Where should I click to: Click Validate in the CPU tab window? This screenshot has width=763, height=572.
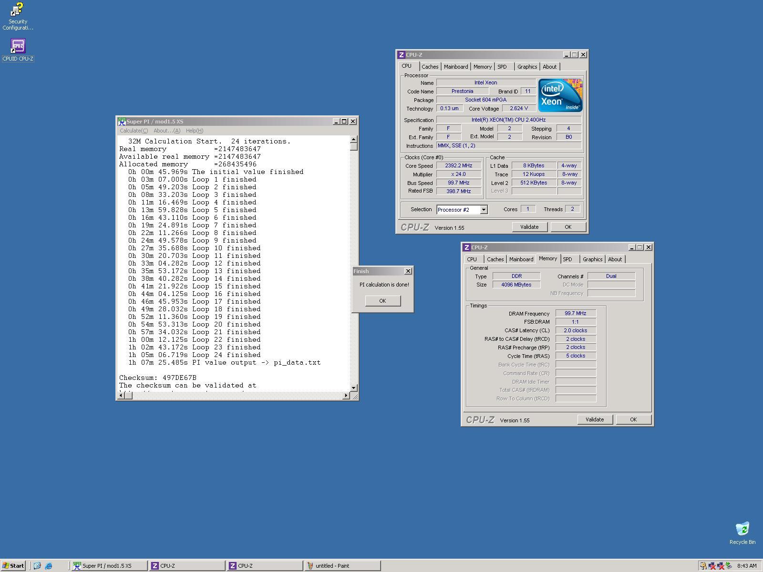tap(529, 227)
